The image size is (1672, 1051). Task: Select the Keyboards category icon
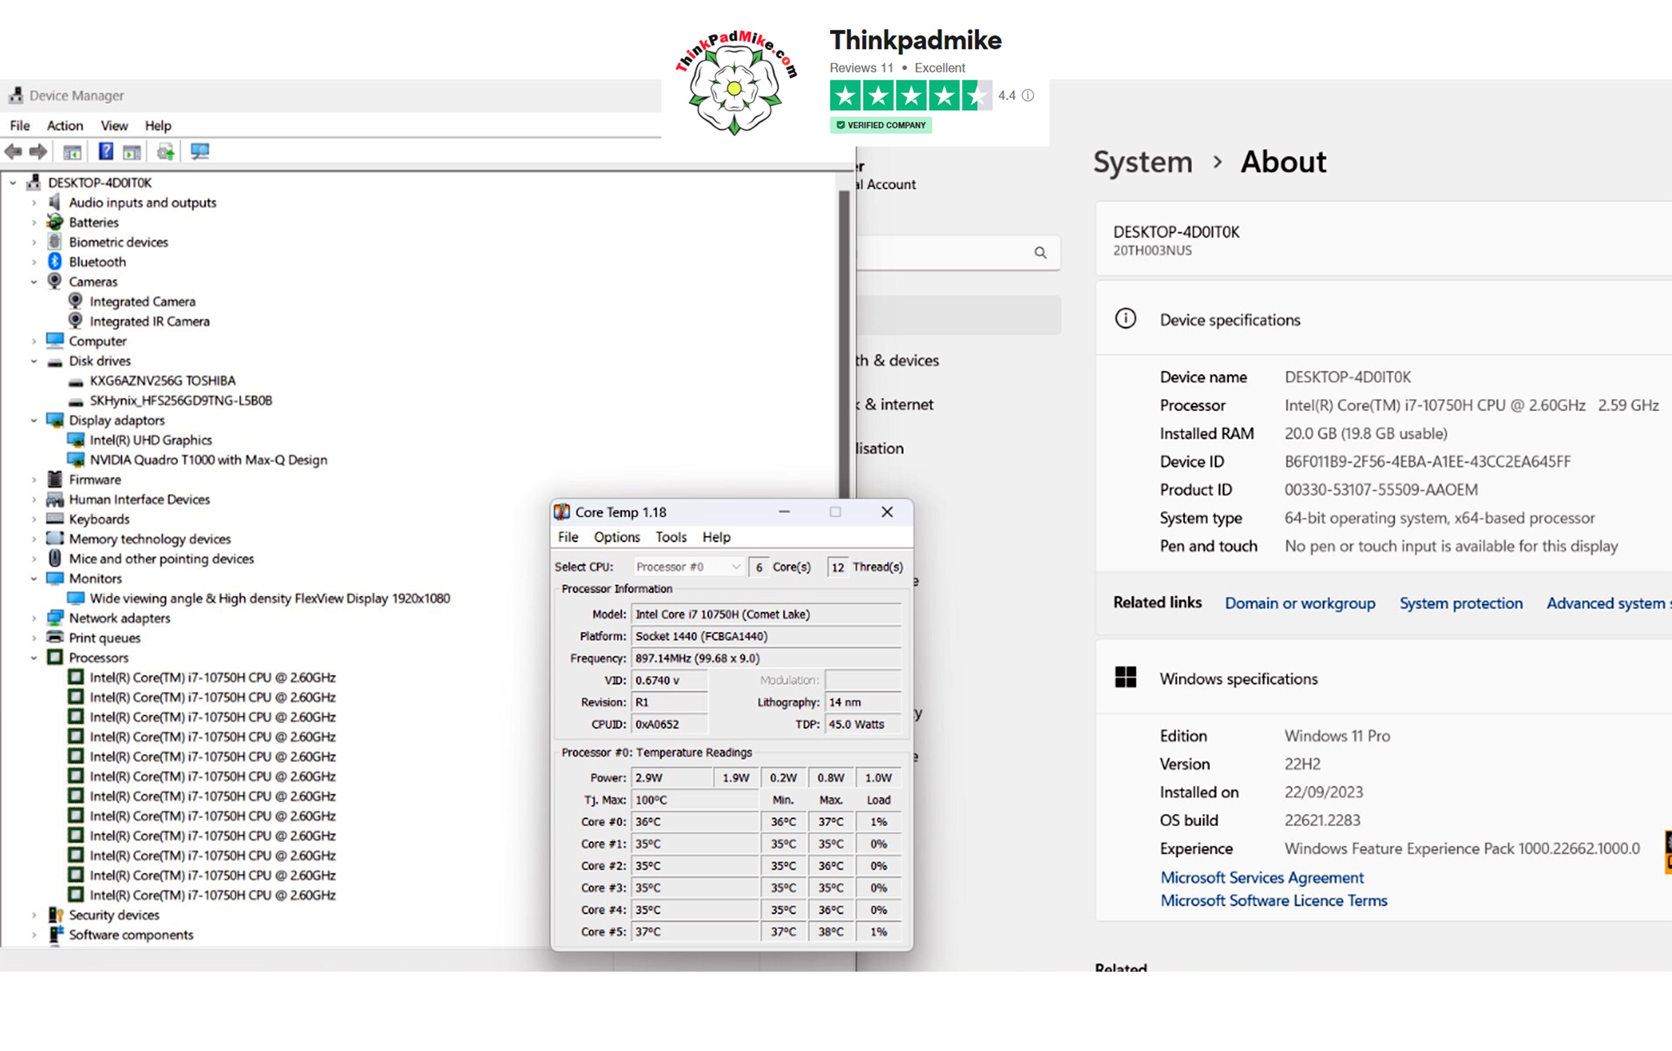click(x=55, y=519)
